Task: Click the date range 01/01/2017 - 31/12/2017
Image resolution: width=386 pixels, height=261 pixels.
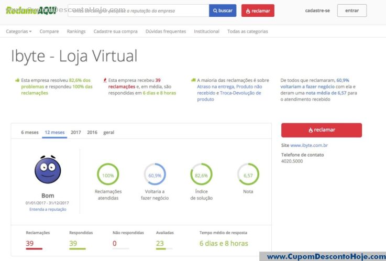Action: (x=47, y=203)
